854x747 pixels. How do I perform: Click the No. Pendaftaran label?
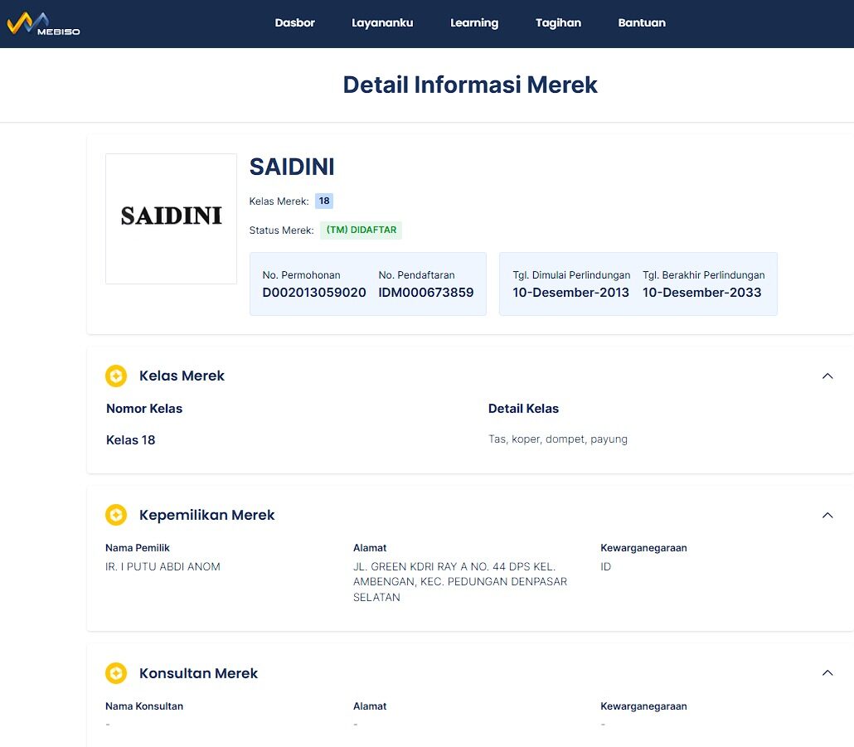[x=417, y=275]
